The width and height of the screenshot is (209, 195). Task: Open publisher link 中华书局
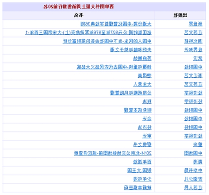point(193,170)
